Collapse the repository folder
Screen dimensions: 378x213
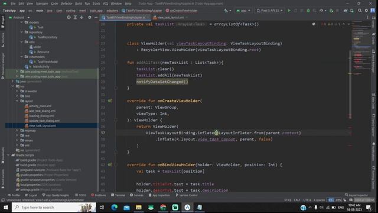21,32
